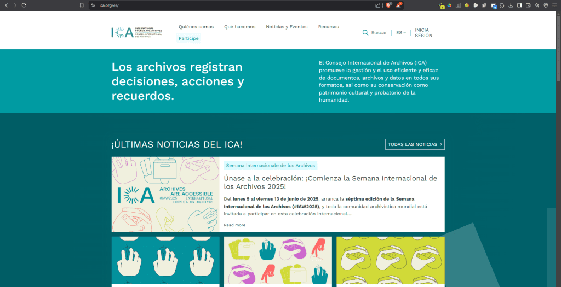Click Semana Internacionale de los Archivos tag
Viewport: 561px width, 287px height.
(x=271, y=166)
